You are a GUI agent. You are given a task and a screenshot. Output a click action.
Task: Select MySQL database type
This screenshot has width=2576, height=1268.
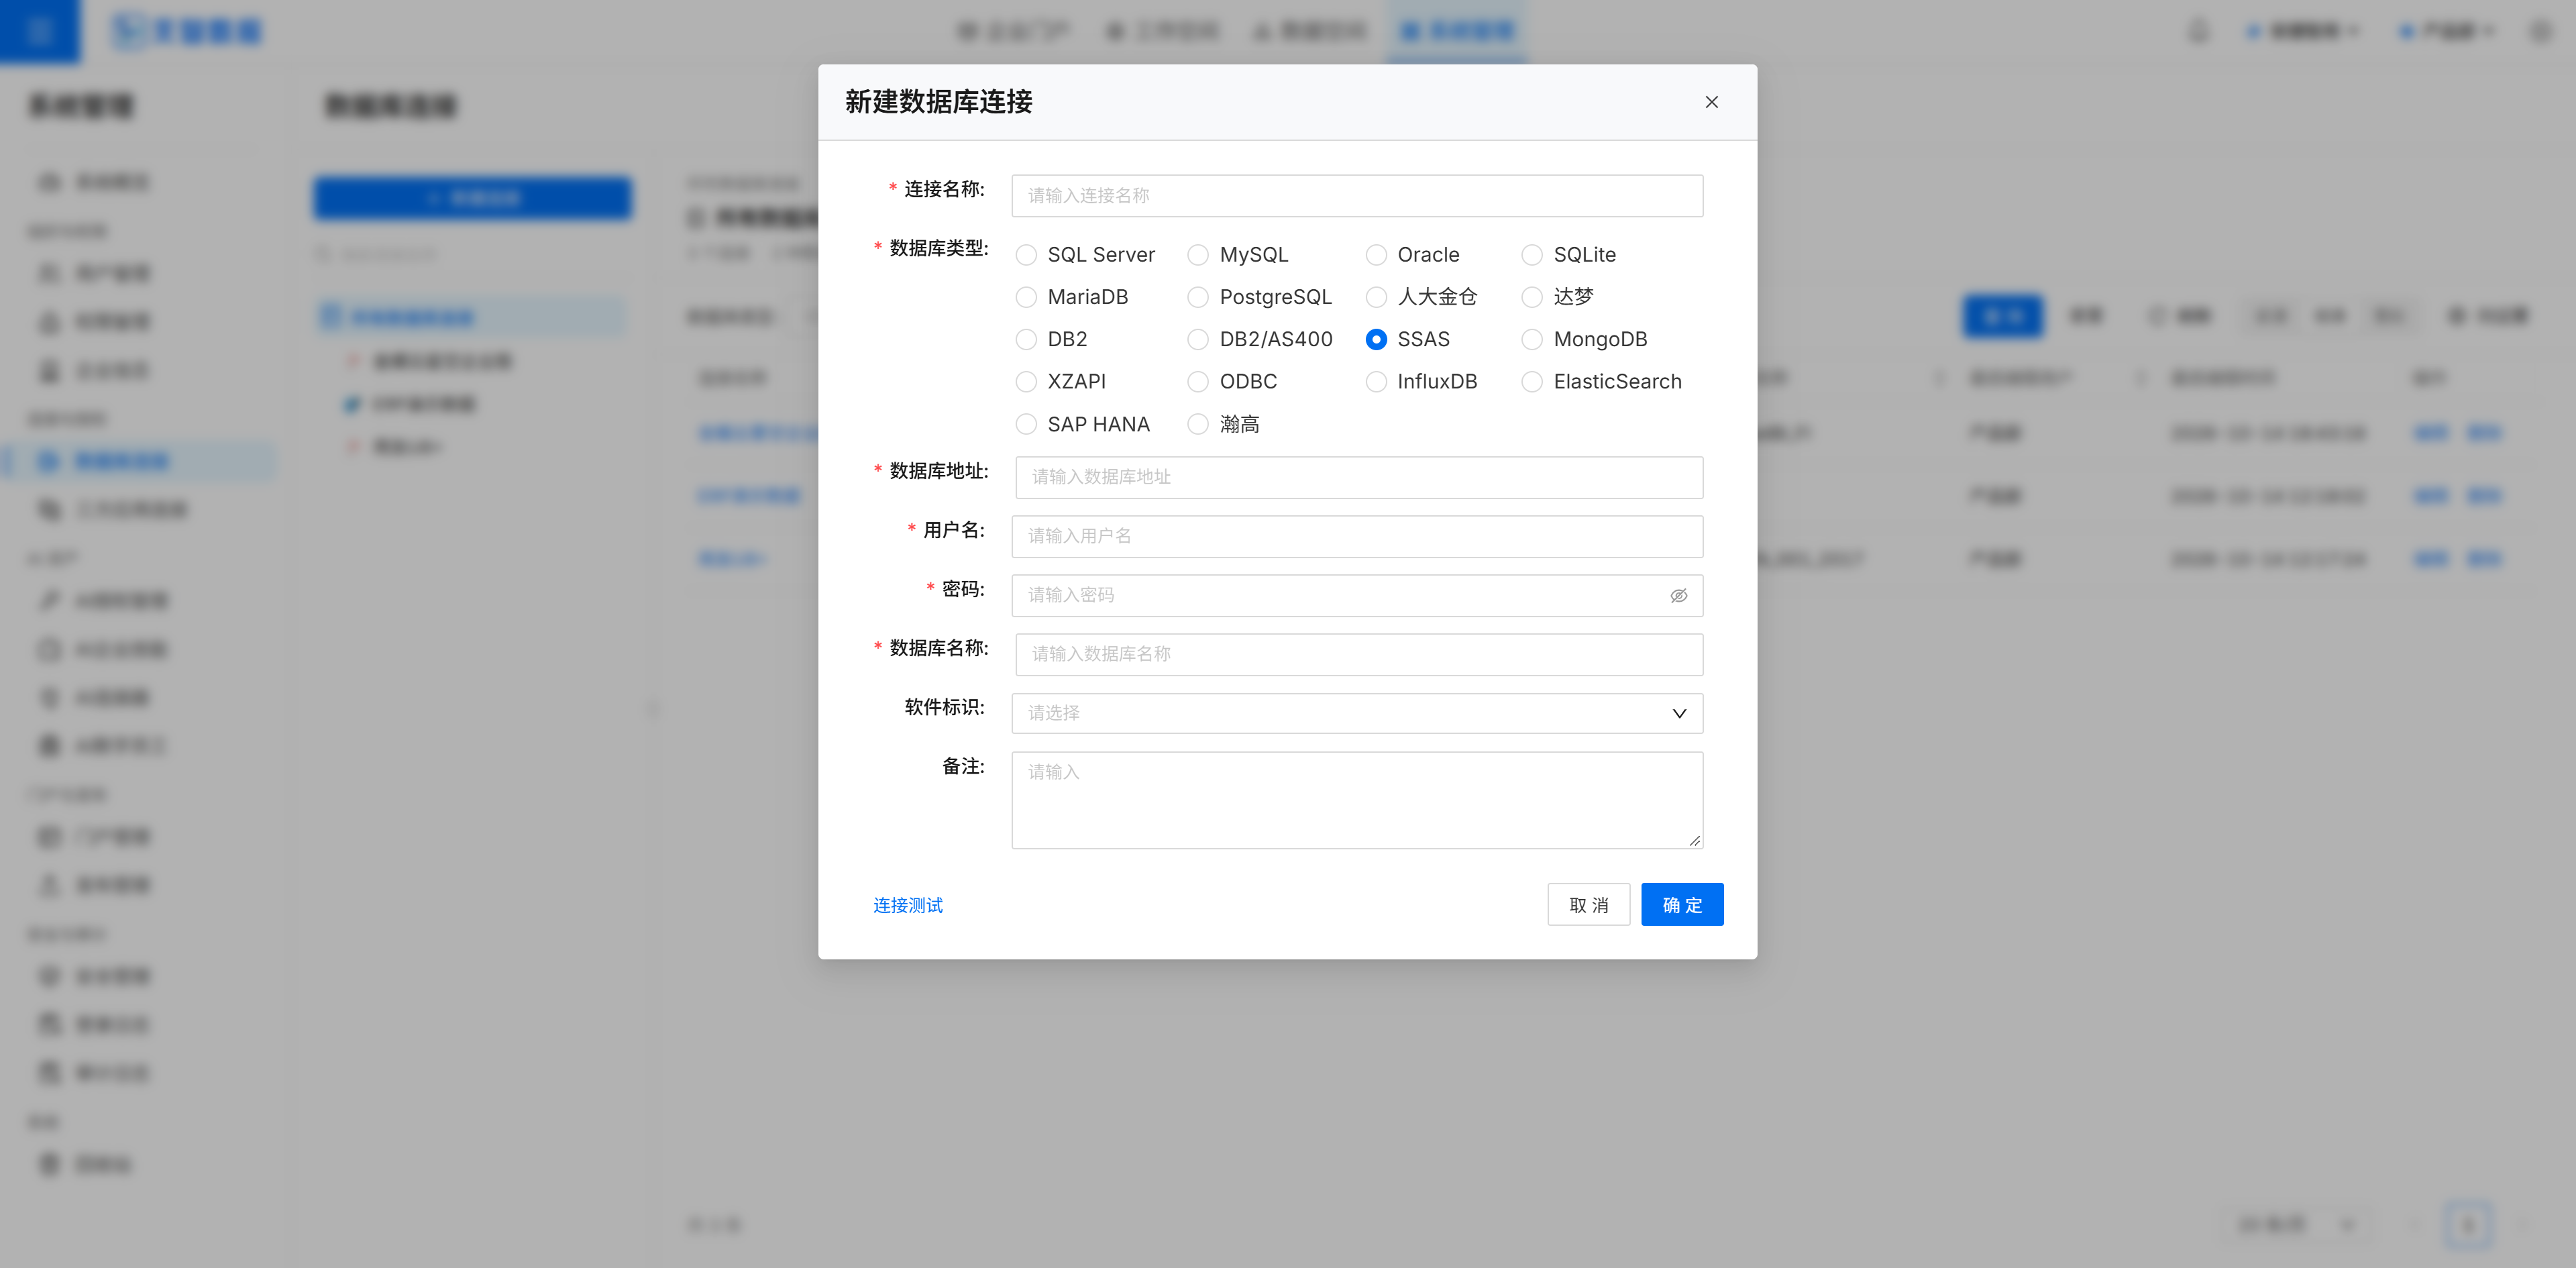(x=1198, y=255)
